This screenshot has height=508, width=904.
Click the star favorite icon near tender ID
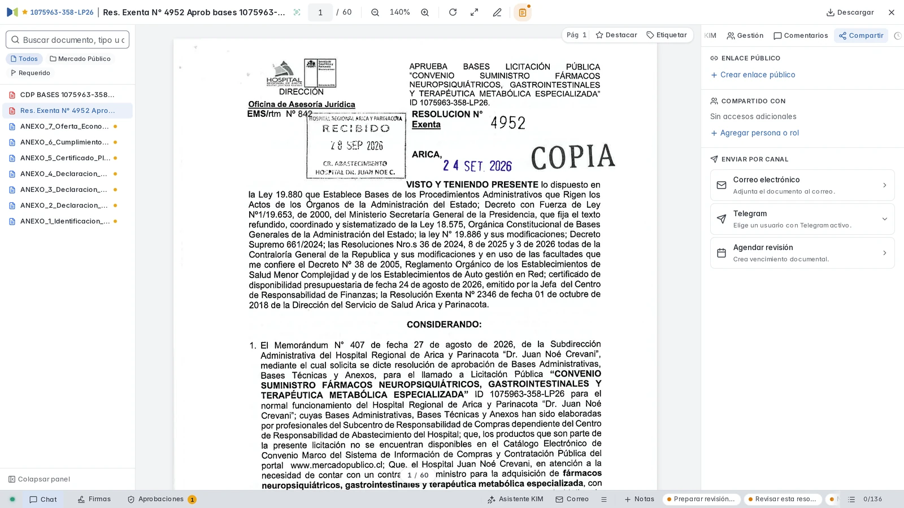coord(25,12)
